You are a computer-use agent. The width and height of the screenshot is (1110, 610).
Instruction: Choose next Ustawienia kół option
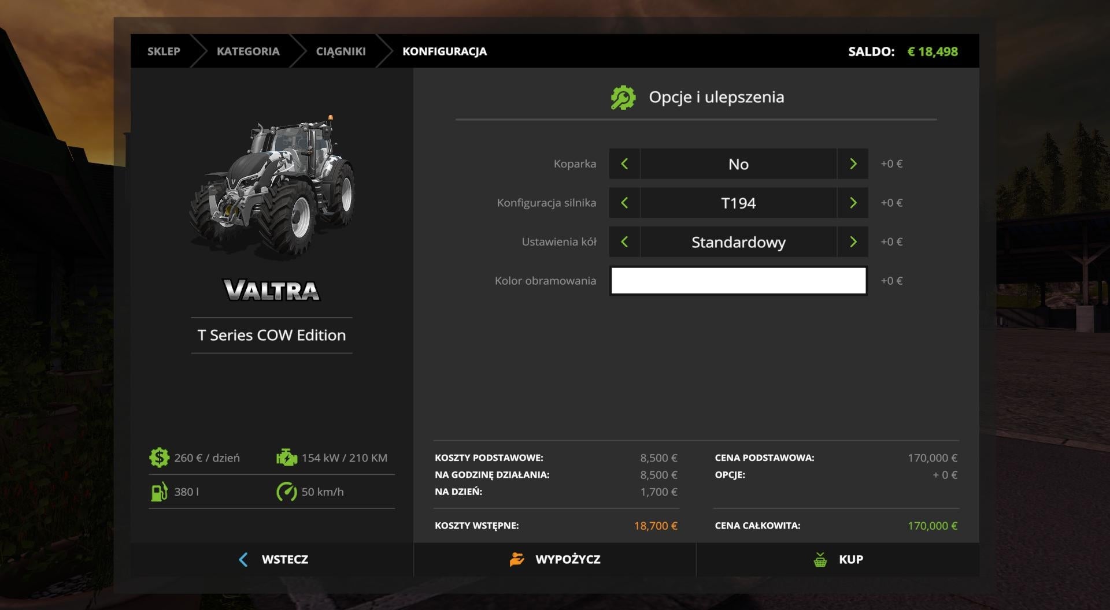click(853, 241)
